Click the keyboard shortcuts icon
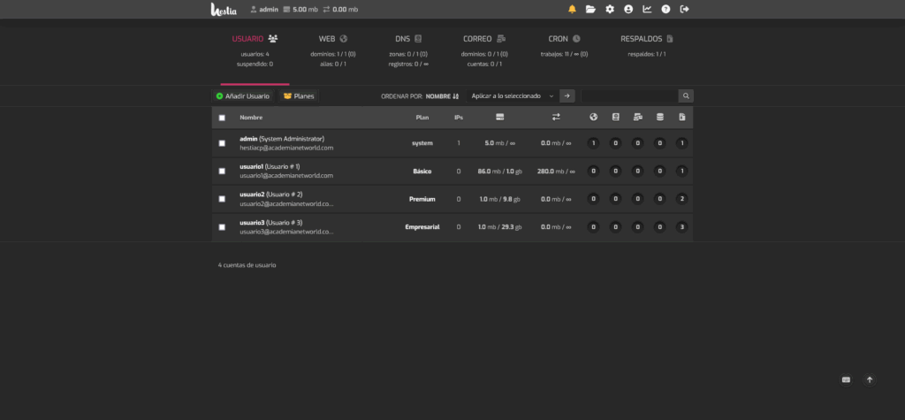The height and width of the screenshot is (420, 905). pyautogui.click(x=846, y=379)
